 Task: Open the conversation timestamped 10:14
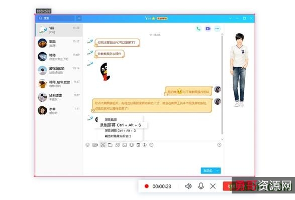click(x=59, y=70)
